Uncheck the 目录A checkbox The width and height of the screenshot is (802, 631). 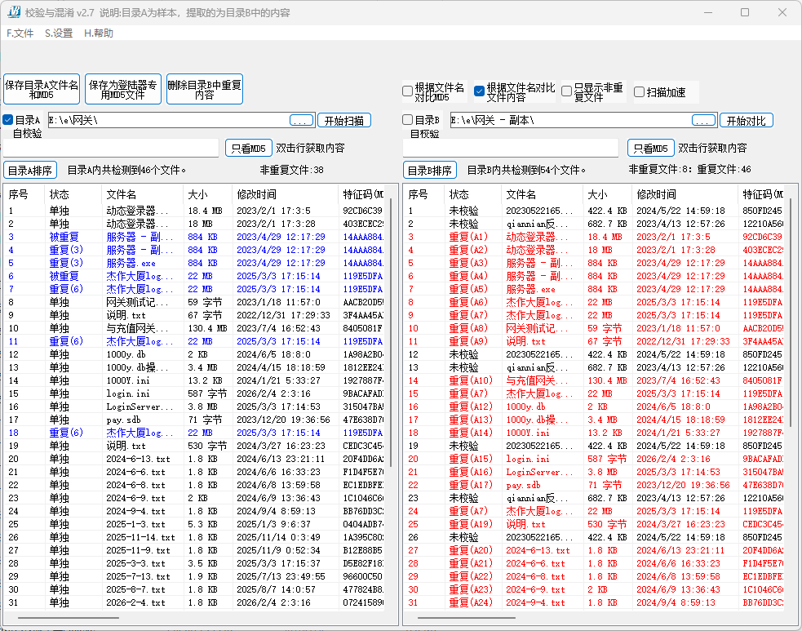pyautogui.click(x=8, y=119)
